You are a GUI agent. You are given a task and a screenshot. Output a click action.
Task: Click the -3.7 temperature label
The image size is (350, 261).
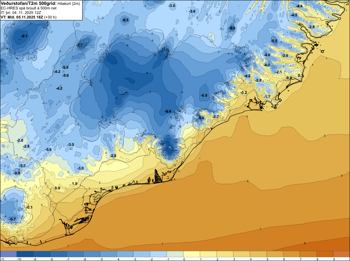coord(22,166)
